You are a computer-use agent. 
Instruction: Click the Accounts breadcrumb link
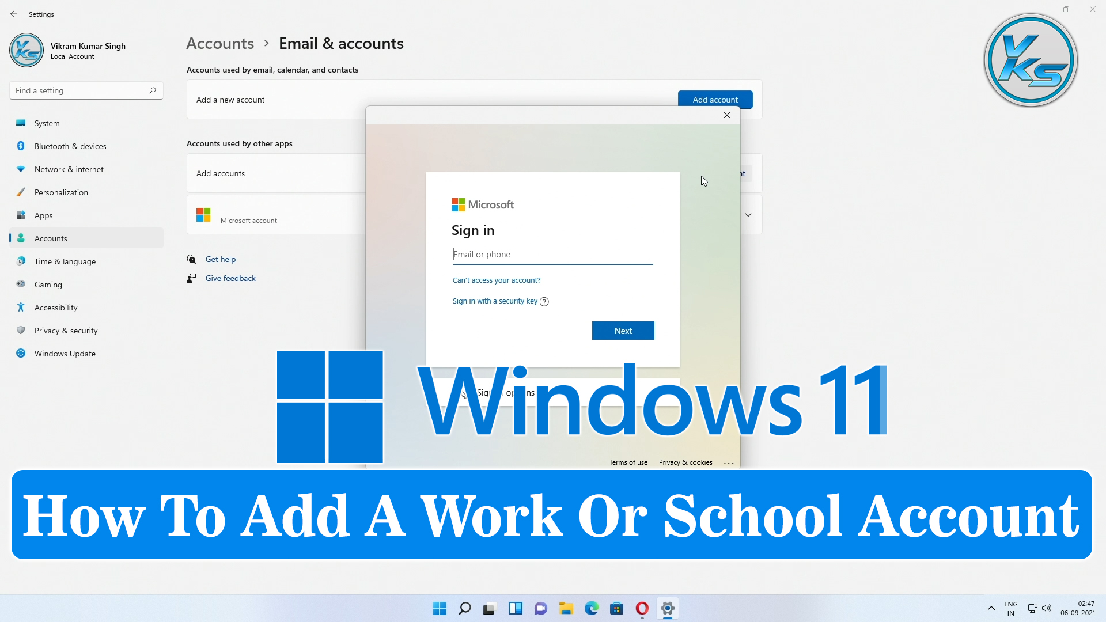(x=220, y=44)
